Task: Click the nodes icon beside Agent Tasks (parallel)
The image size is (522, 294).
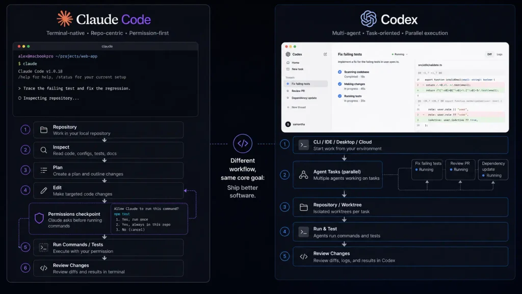Action: [x=303, y=175]
